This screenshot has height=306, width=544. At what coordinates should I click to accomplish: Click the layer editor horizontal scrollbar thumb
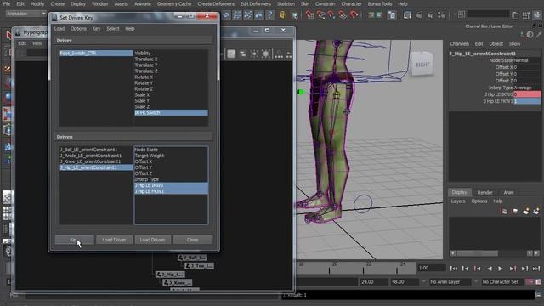[478, 253]
